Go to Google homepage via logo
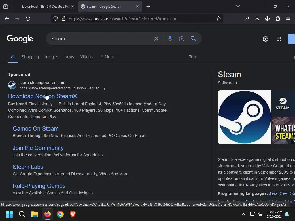 click(20, 39)
